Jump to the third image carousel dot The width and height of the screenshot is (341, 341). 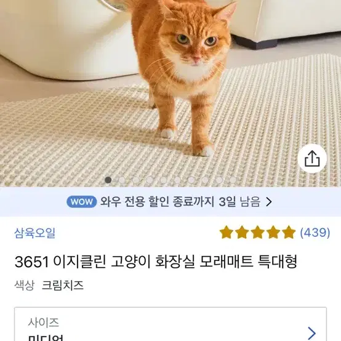136,180
